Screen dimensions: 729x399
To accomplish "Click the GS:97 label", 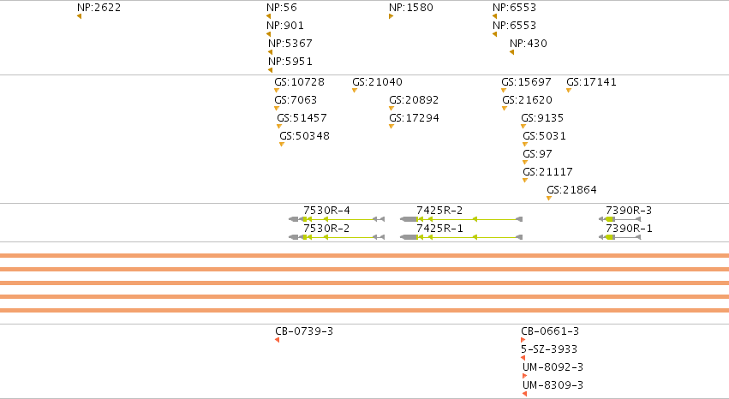I will (537, 154).
